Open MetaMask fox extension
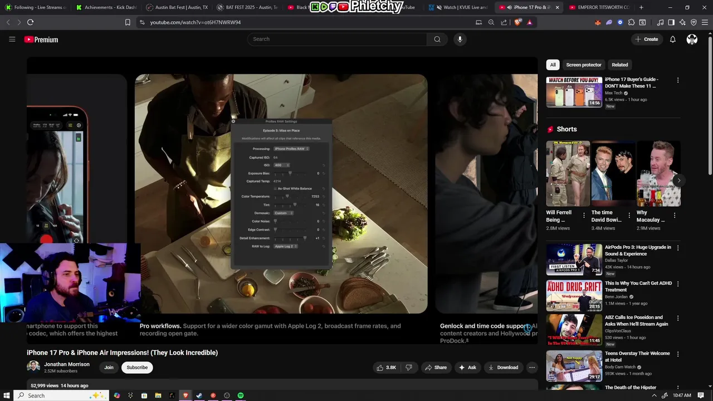 (598, 22)
